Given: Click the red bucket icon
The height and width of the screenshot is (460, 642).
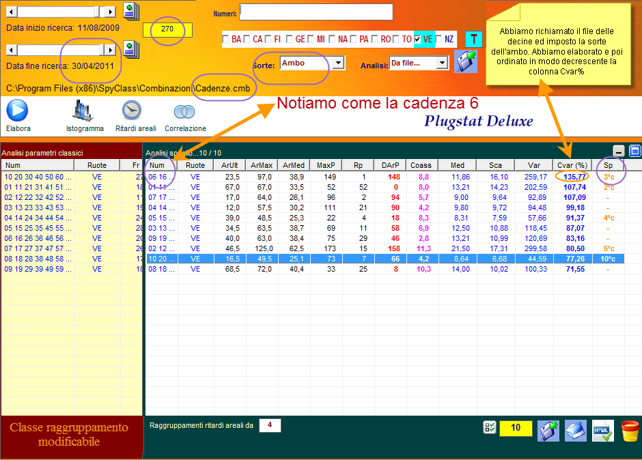Looking at the screenshot, I should point(630,431).
